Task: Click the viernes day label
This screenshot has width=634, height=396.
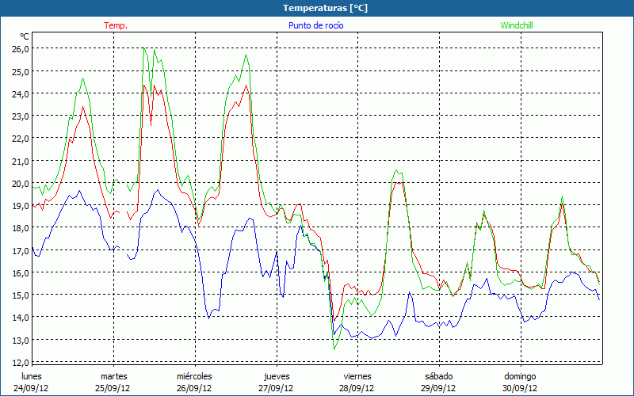Action: click(357, 376)
